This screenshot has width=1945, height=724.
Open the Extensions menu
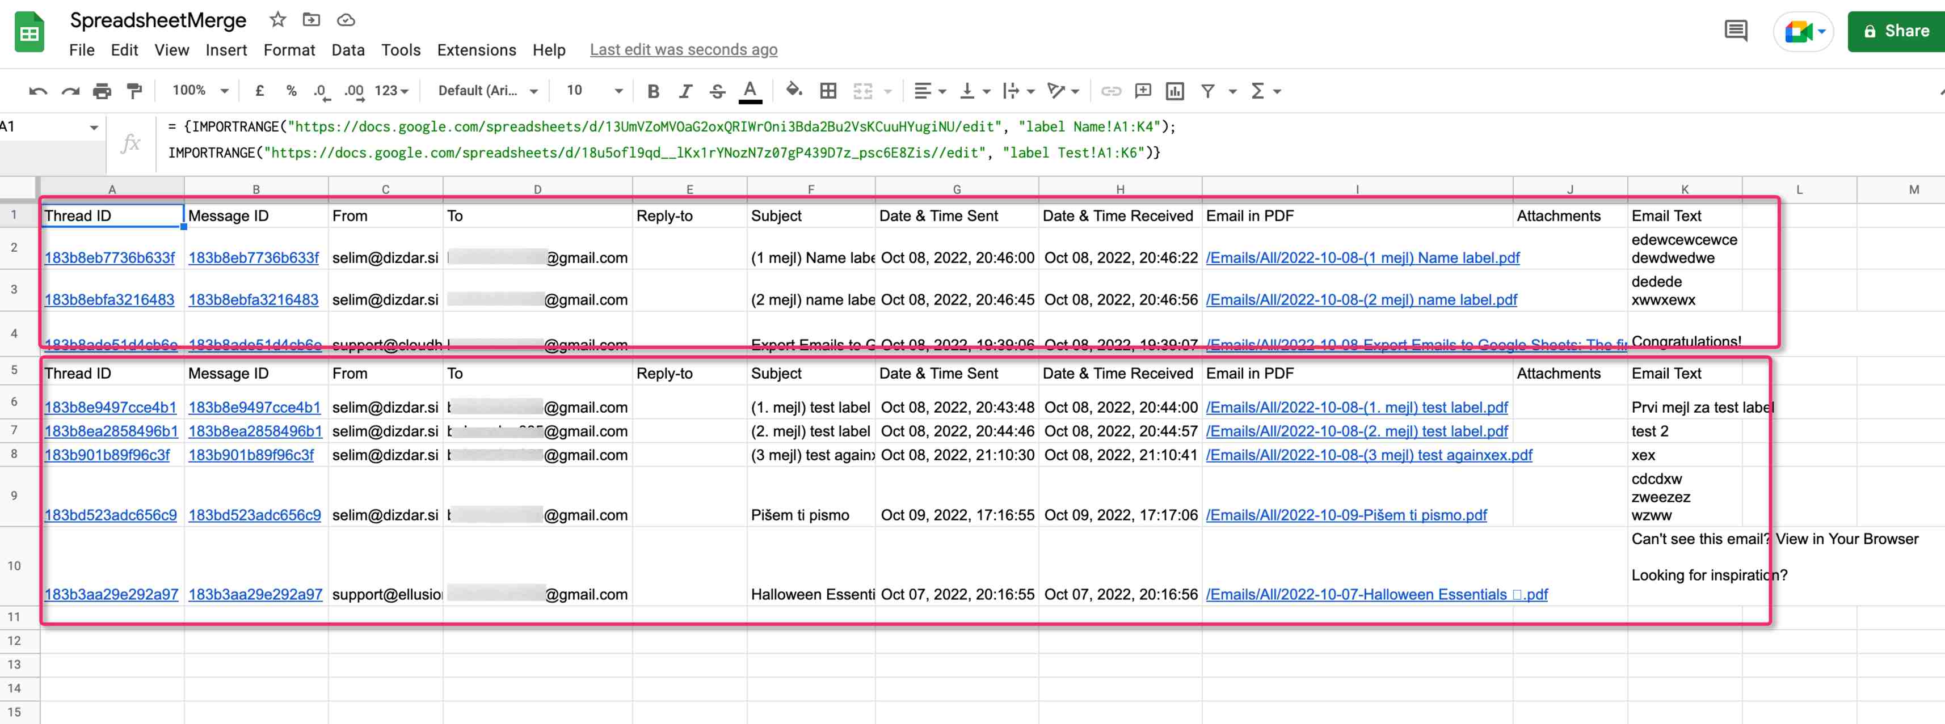(477, 50)
